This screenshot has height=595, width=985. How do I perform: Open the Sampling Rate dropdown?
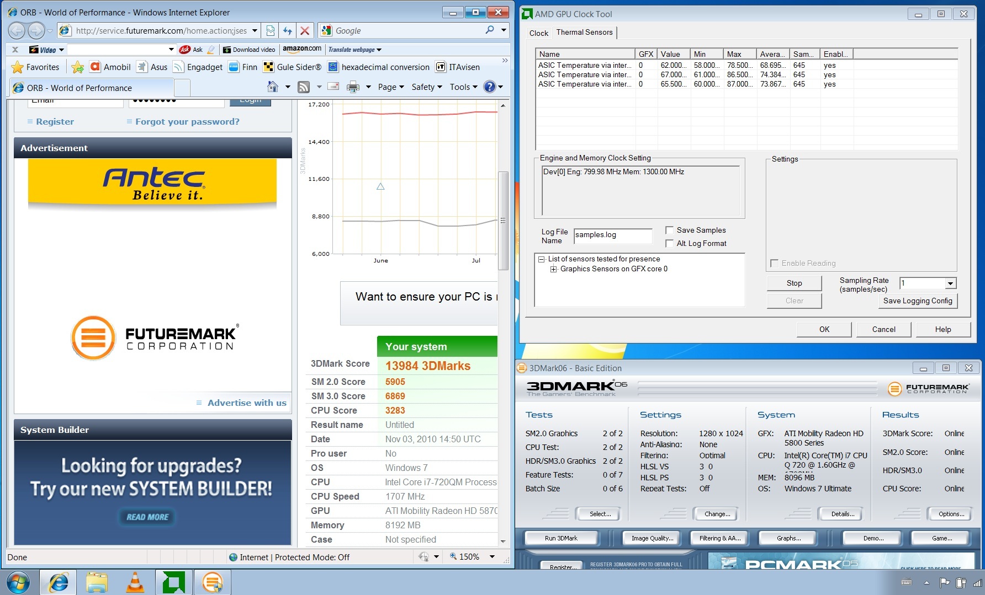tap(950, 283)
